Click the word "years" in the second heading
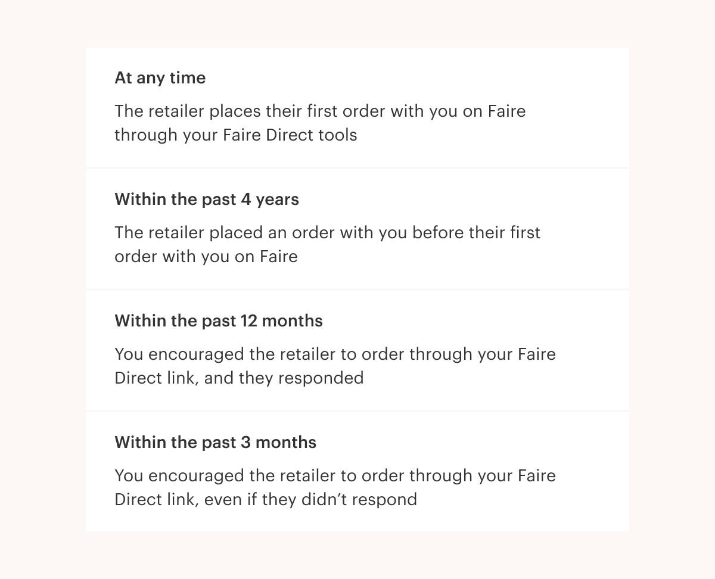The width and height of the screenshot is (715, 579). (x=277, y=199)
